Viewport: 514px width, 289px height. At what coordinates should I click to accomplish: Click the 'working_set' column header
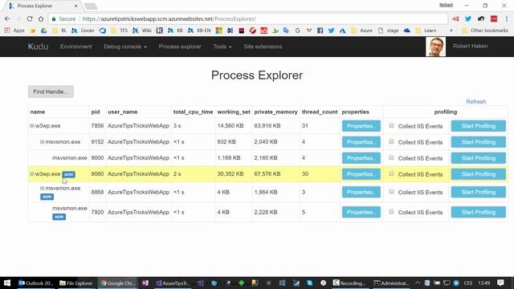click(x=234, y=112)
